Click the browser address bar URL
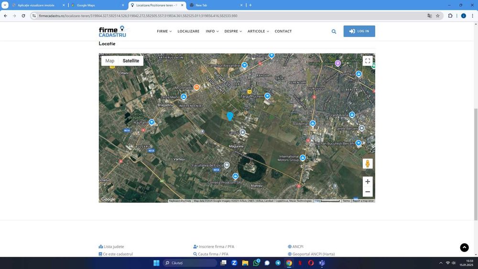This screenshot has height=269, width=478. pyautogui.click(x=138, y=16)
